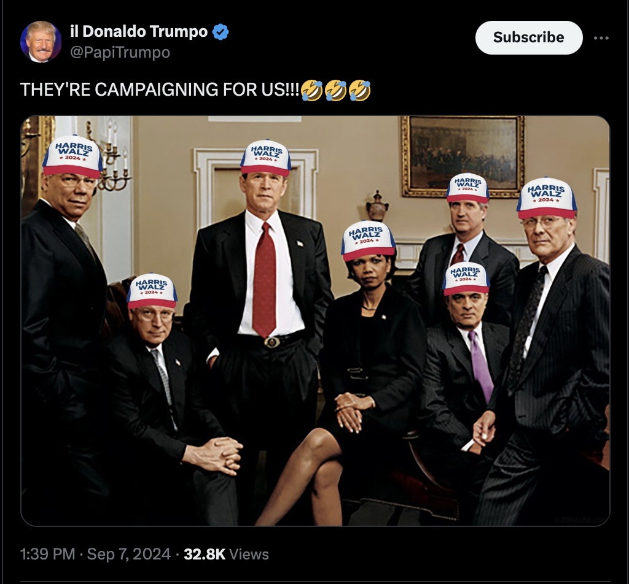Click the Sep 7, 2024 date
The image size is (629, 584).
[129, 554]
